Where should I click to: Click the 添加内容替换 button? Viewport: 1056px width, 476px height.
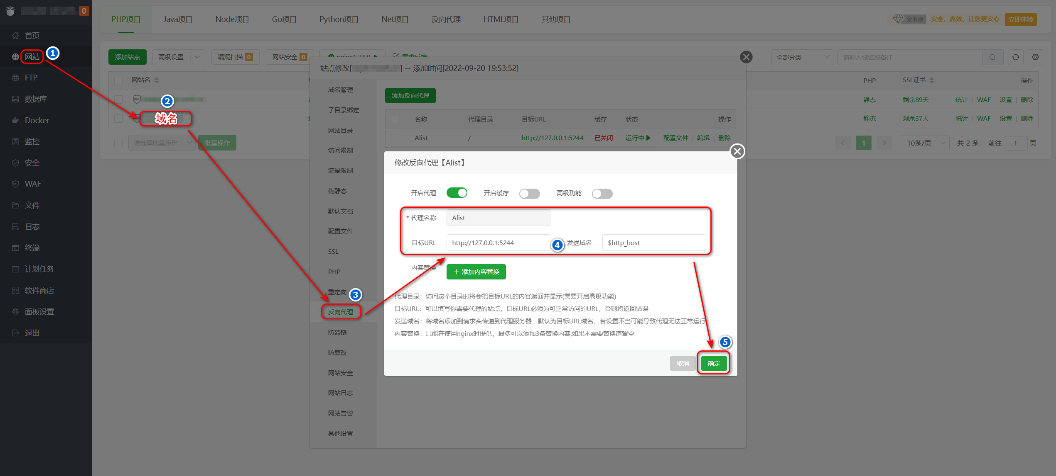(x=476, y=272)
